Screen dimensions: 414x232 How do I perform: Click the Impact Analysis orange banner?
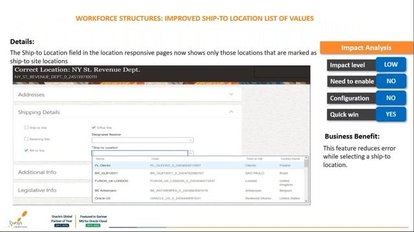(x=366, y=48)
